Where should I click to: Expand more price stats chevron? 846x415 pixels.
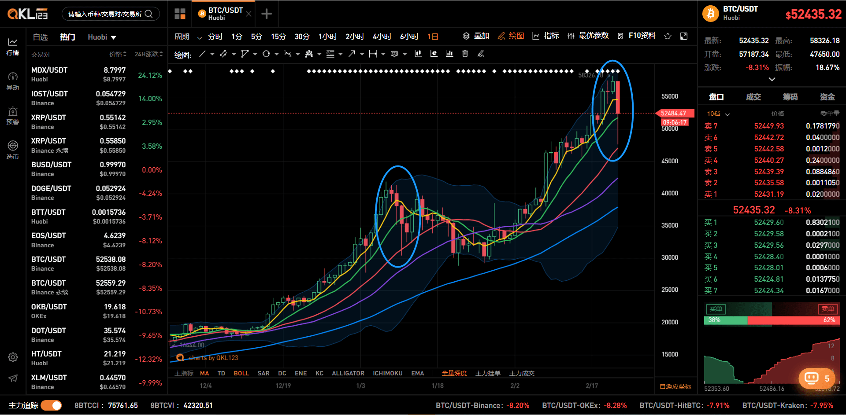point(772,79)
